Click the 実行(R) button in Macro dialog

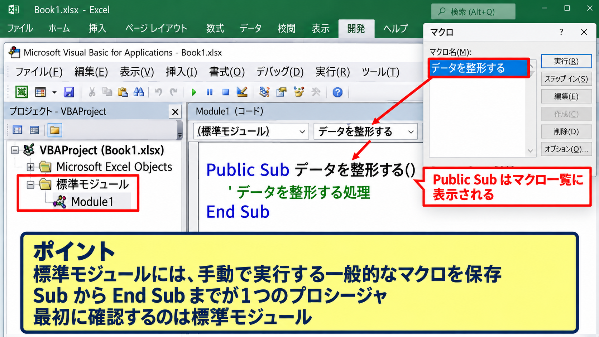click(566, 61)
